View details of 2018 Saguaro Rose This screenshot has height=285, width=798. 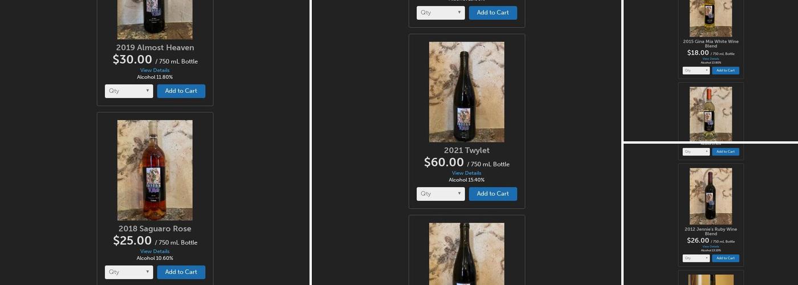155,251
